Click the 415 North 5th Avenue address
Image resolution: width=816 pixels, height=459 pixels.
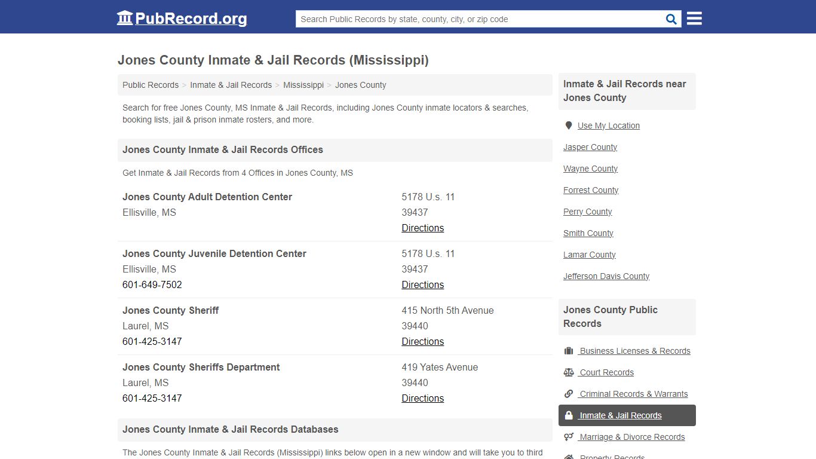click(x=447, y=310)
